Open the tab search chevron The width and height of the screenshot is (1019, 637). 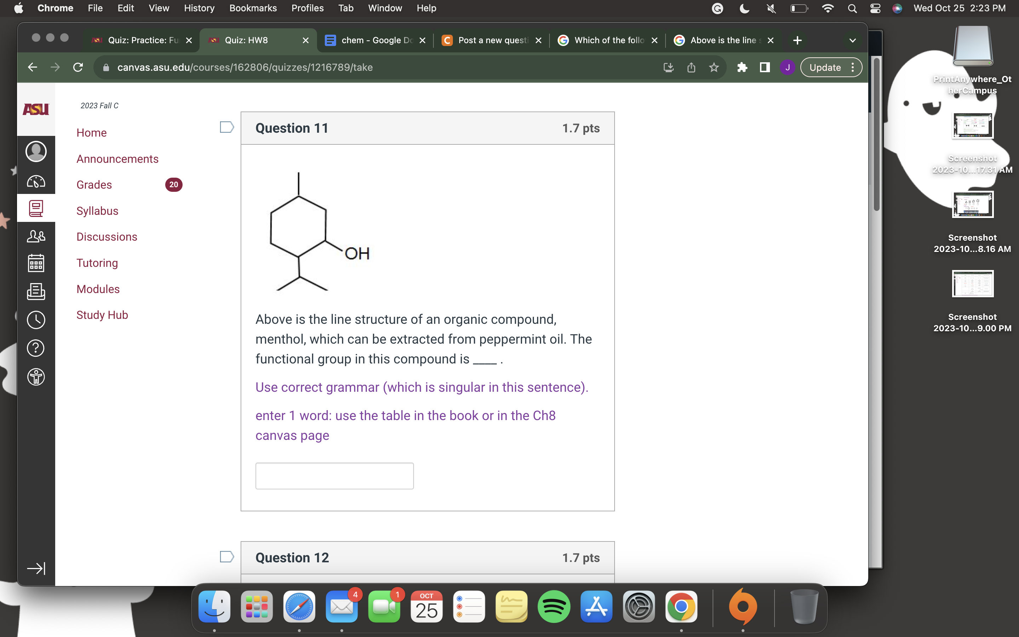pos(852,40)
